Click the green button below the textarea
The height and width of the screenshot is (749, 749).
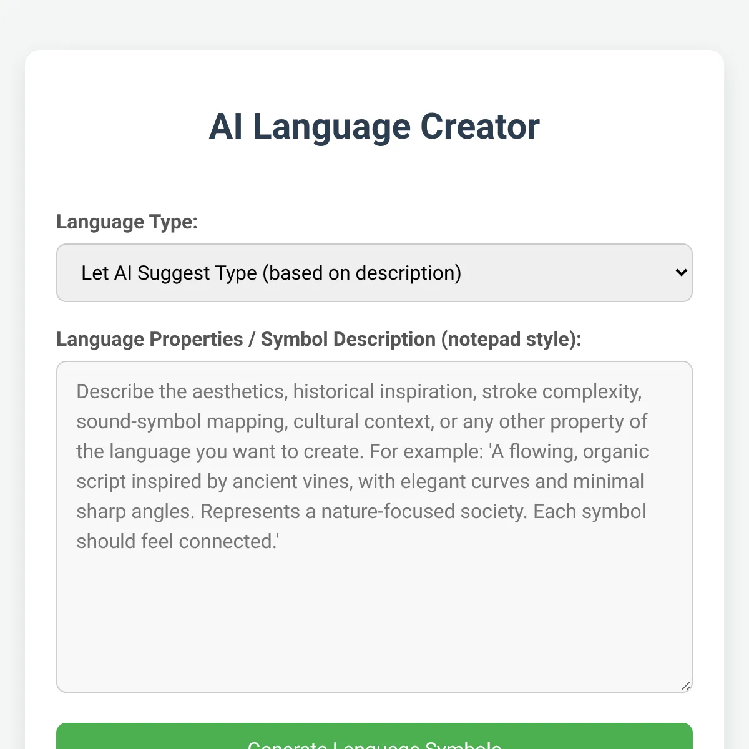[x=374, y=737]
